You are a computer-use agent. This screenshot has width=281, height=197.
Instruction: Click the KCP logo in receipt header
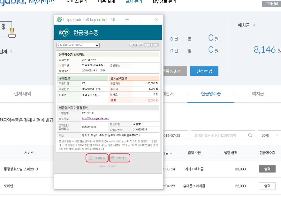click(64, 33)
